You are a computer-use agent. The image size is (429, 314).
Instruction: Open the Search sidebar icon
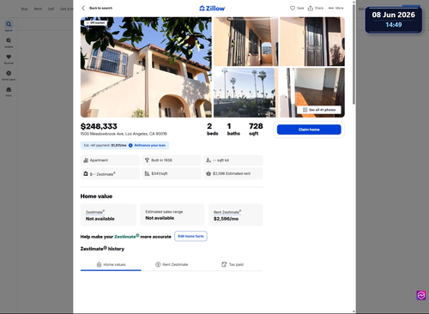[x=9, y=25]
